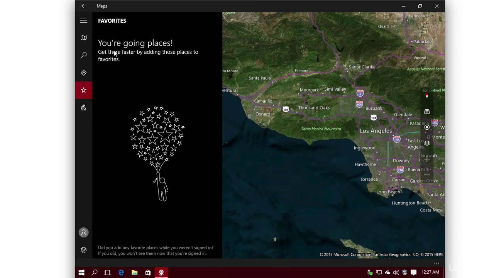This screenshot has height=278, width=494.
Task: Open taskbar search
Action: (95, 273)
